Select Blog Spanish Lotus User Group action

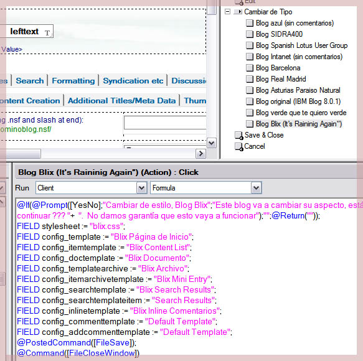(301, 45)
